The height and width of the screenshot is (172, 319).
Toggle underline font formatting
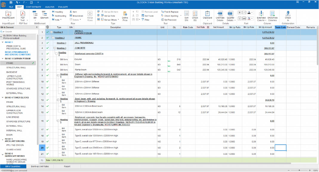(x=240, y=18)
